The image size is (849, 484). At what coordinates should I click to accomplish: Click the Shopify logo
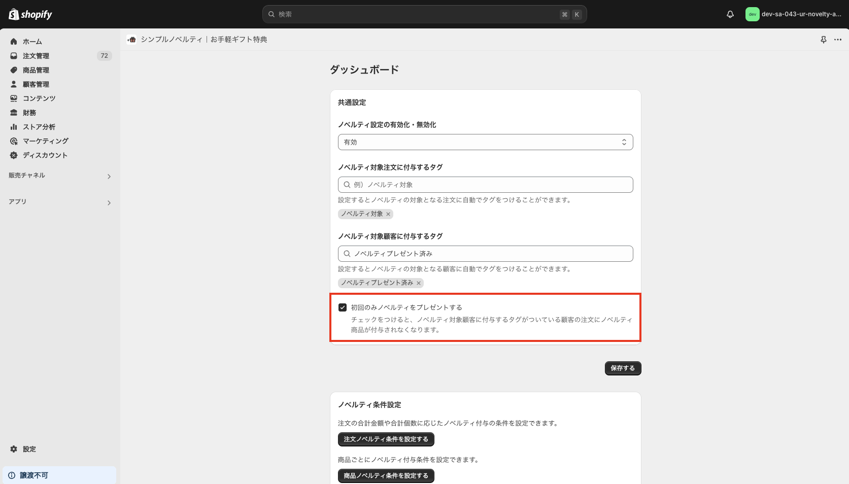click(30, 14)
